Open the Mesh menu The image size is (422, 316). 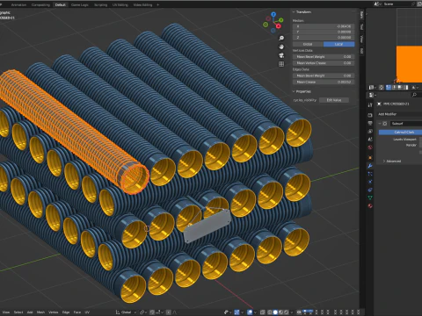point(40,312)
